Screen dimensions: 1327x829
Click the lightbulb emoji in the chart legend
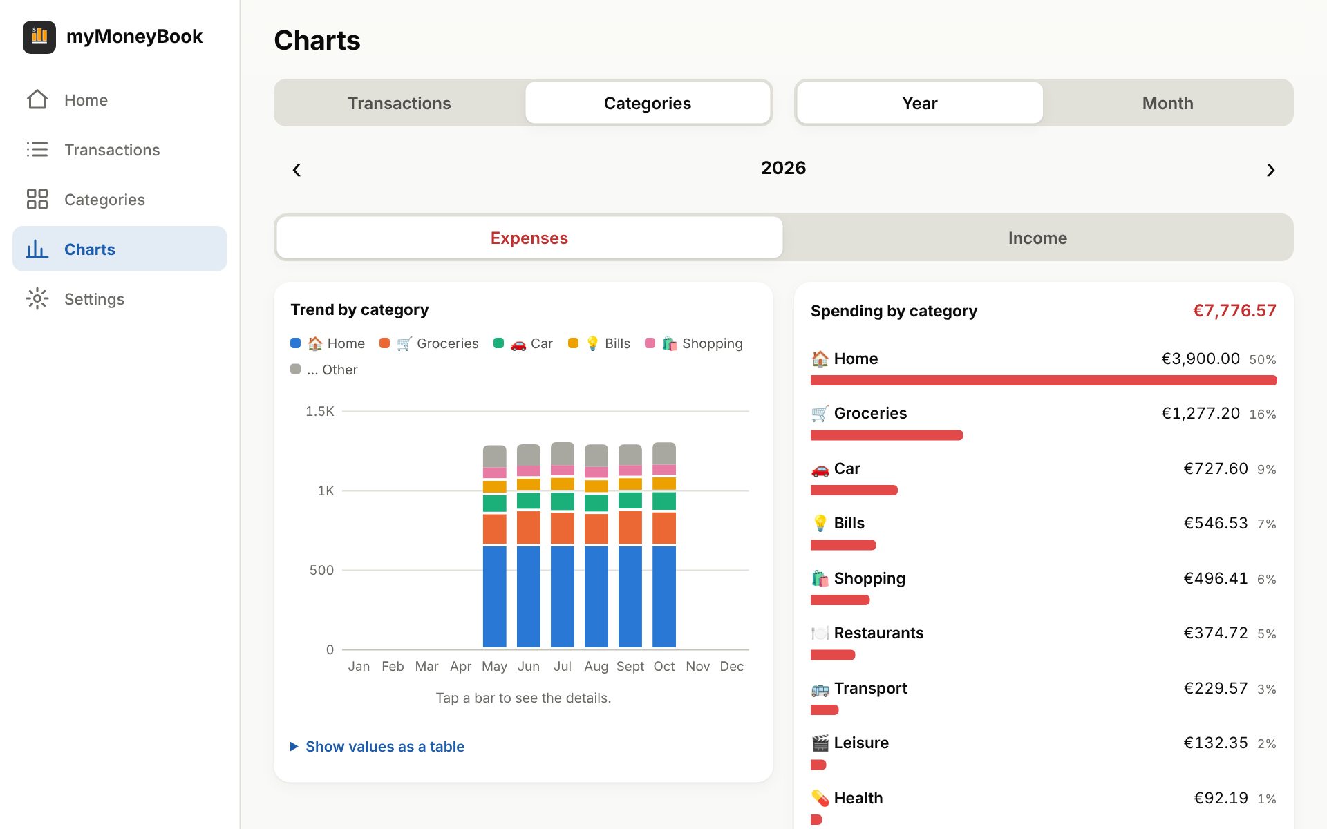[x=592, y=343]
